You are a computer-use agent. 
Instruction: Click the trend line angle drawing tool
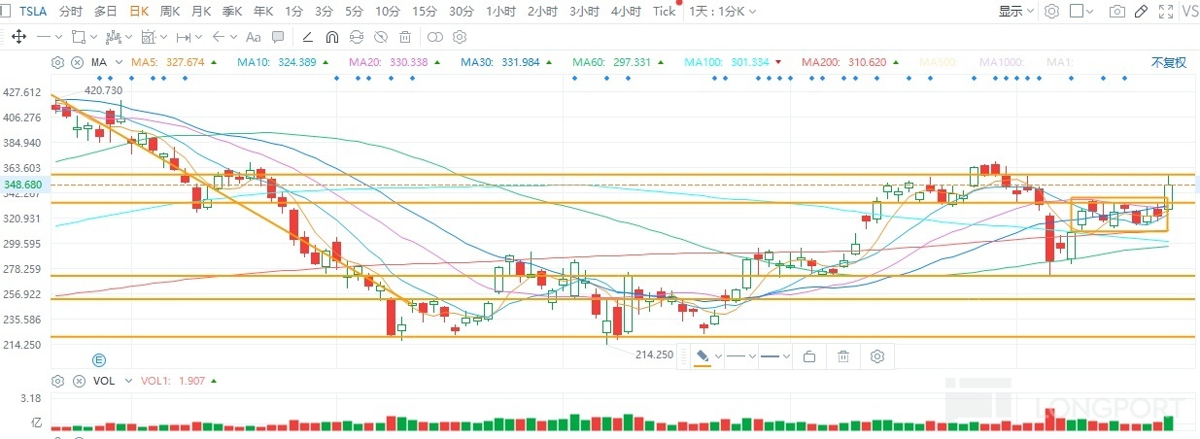[x=307, y=37]
